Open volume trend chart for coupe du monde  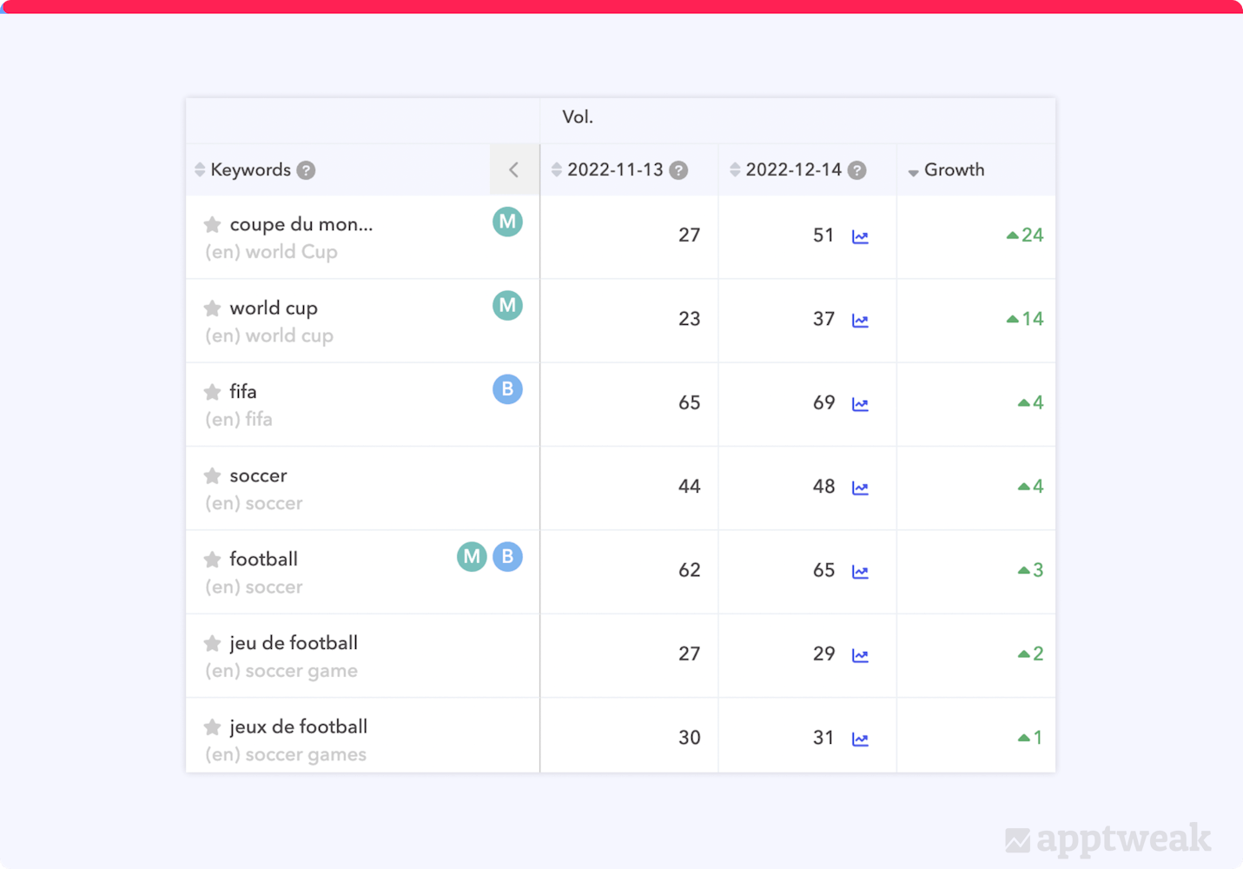tap(860, 236)
